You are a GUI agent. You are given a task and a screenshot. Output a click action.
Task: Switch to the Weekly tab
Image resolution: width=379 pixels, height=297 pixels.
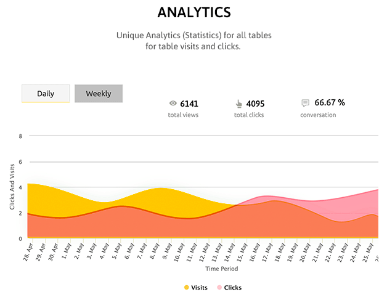(99, 94)
